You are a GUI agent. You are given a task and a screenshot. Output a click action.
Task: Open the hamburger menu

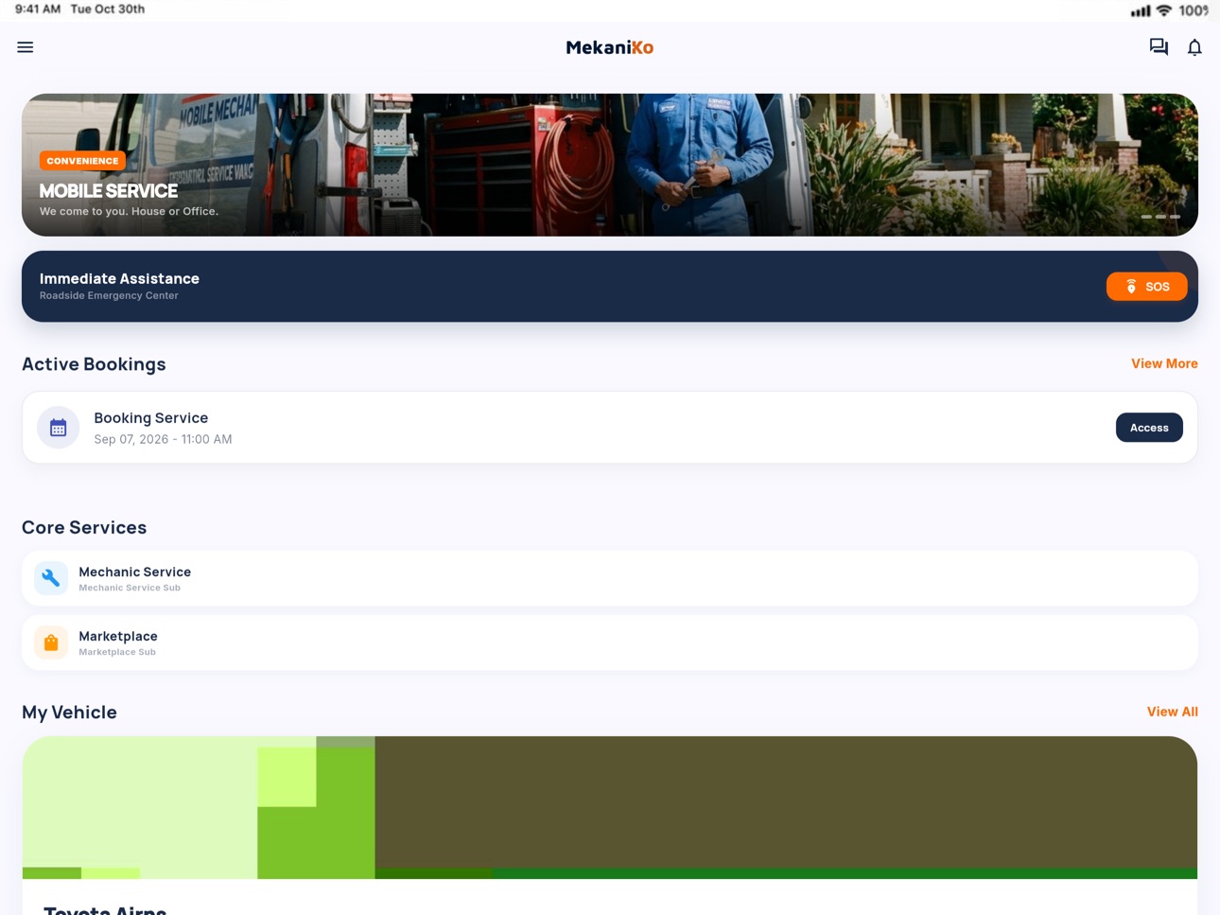point(26,47)
